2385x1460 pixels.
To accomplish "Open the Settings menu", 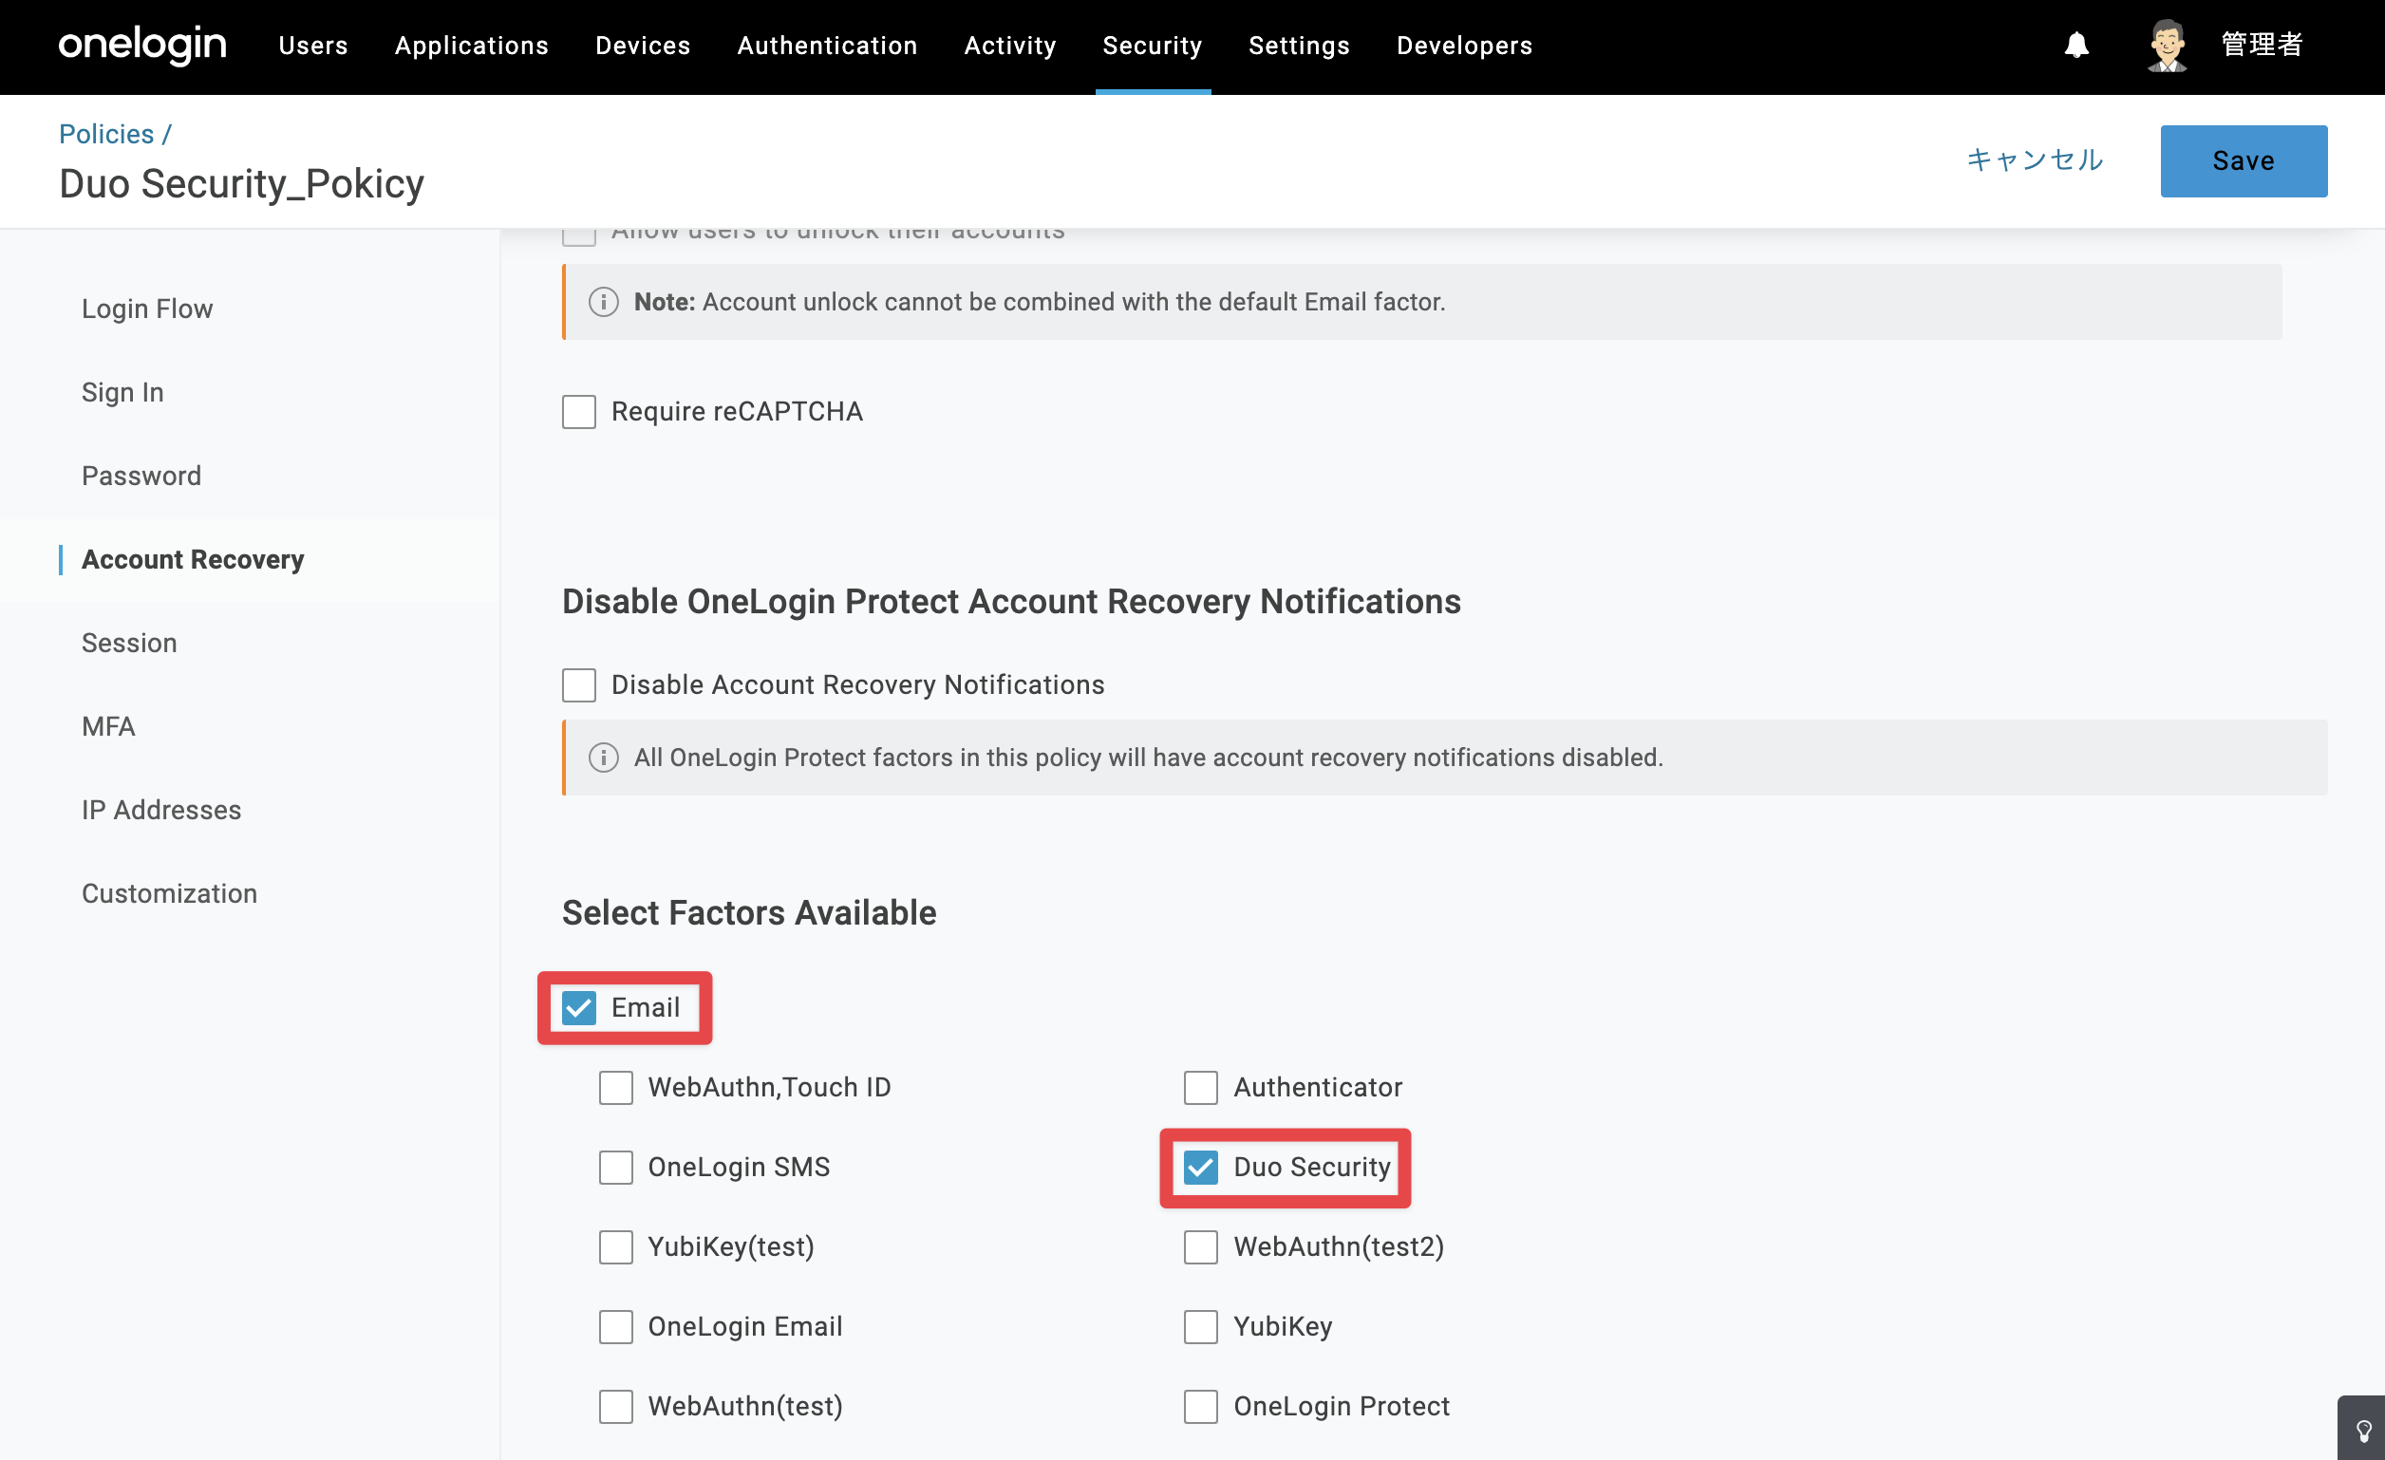I will point(1299,46).
